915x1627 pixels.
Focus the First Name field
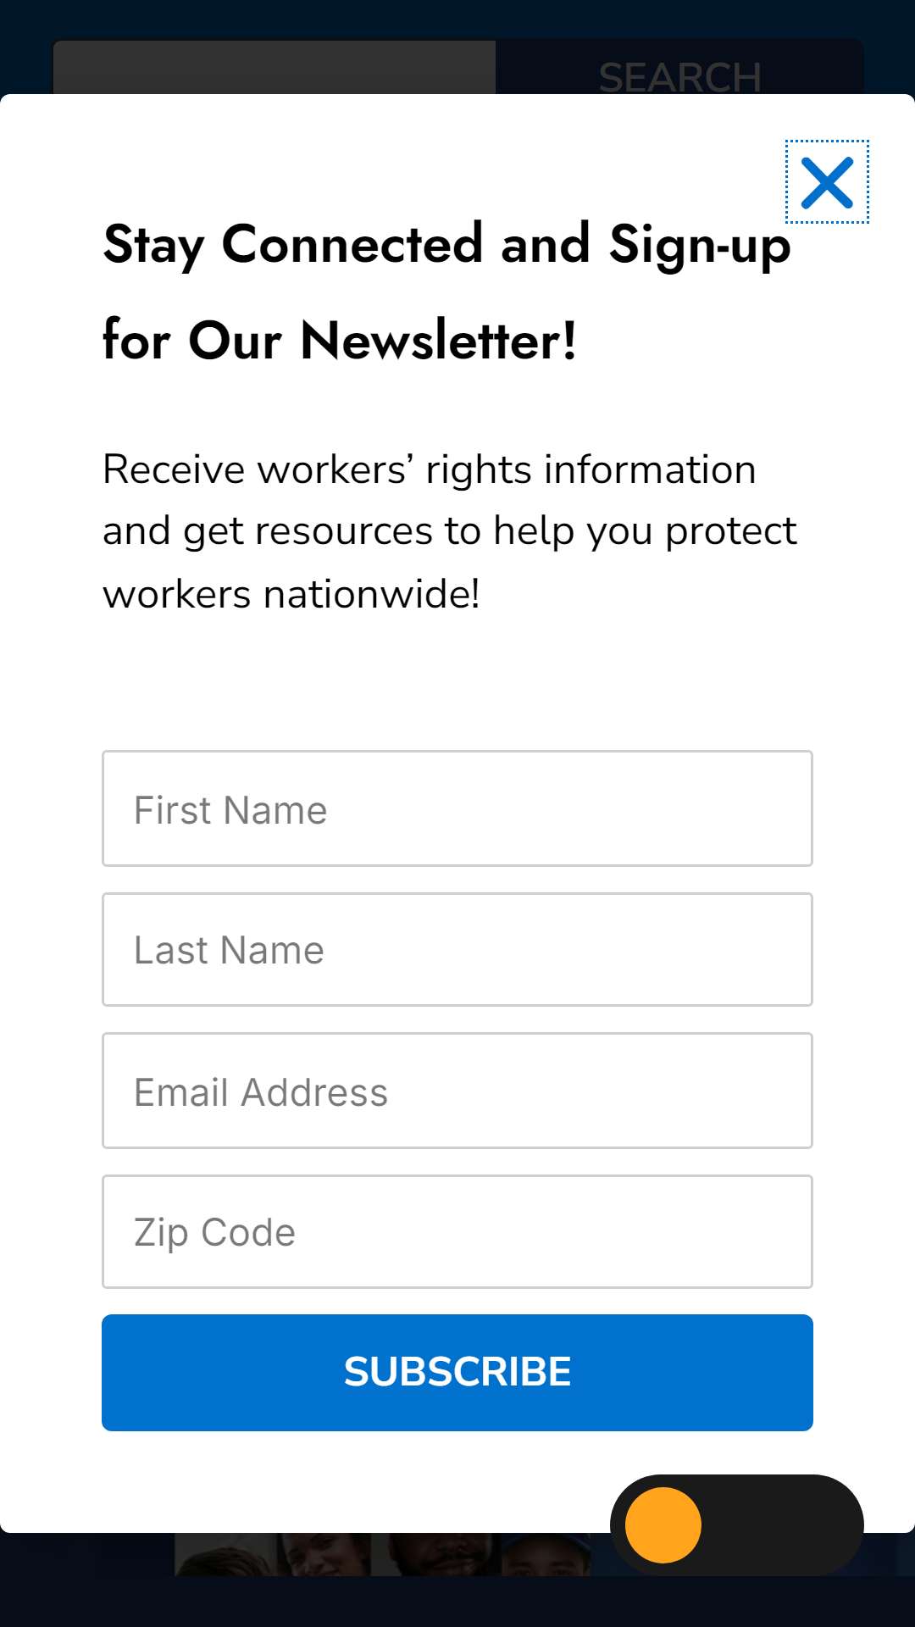point(457,808)
